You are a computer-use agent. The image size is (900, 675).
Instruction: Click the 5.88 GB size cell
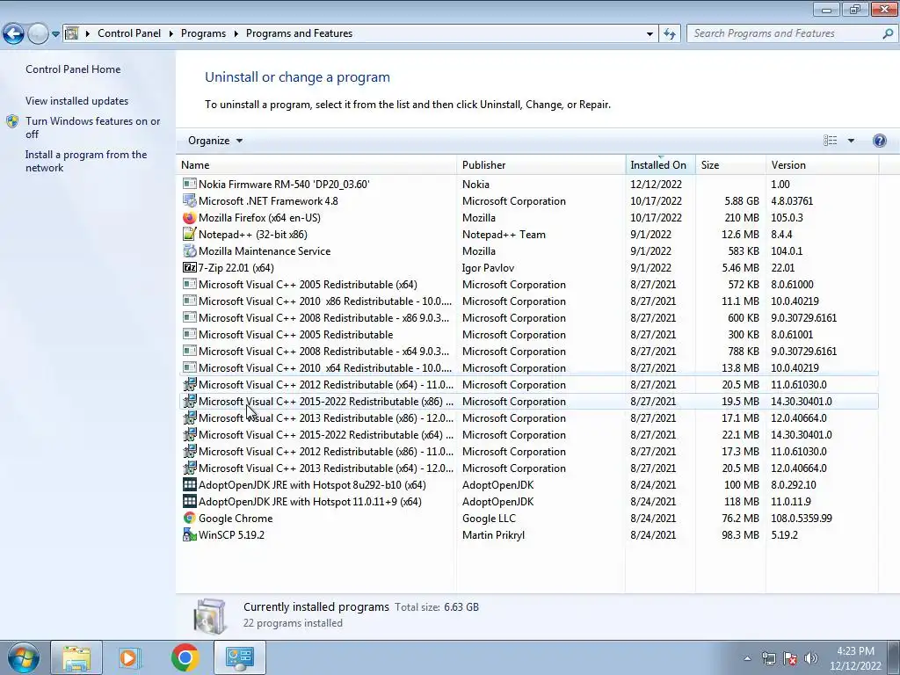click(x=742, y=201)
